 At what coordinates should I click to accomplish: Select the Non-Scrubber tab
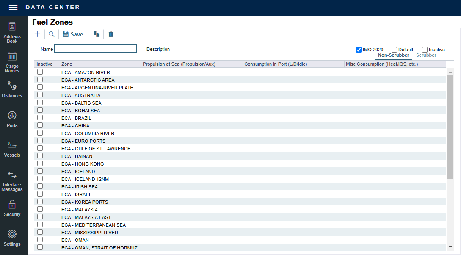[393, 55]
